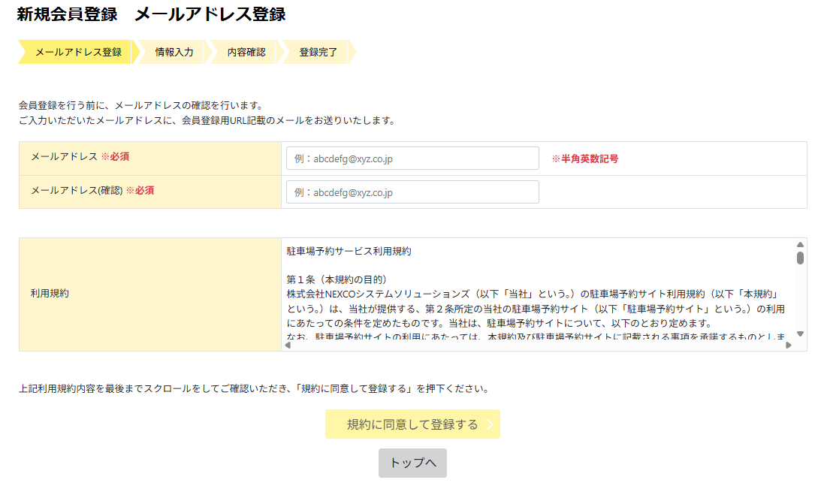Click the chevron icon on register button
Screen dimensions: 821x483
click(490, 424)
